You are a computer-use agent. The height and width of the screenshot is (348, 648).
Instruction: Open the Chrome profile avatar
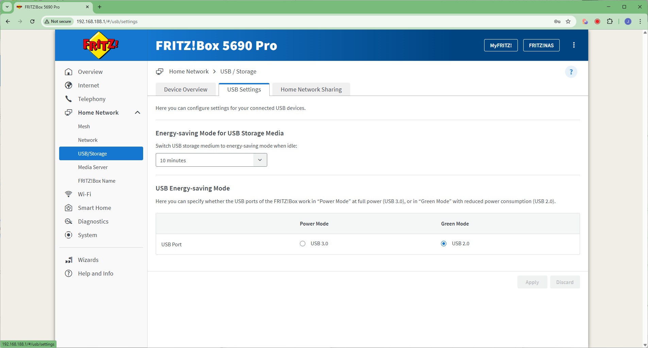(628, 21)
